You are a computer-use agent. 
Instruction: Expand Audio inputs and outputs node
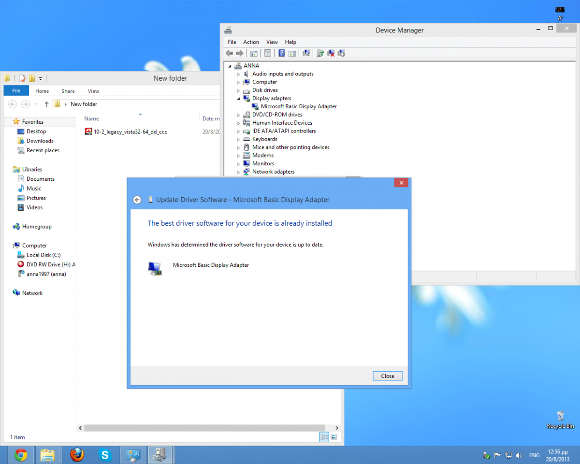[x=238, y=74]
